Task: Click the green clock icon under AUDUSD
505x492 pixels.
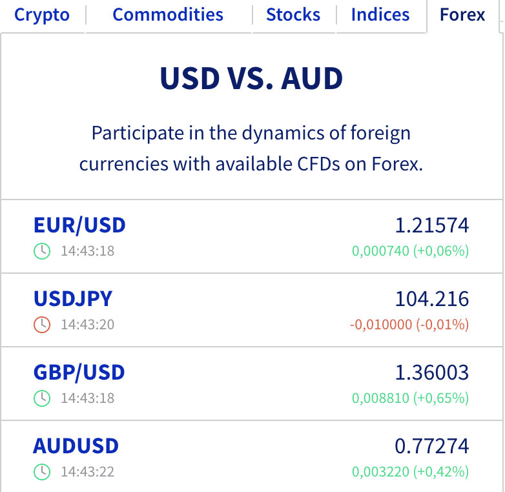Action: point(42,472)
